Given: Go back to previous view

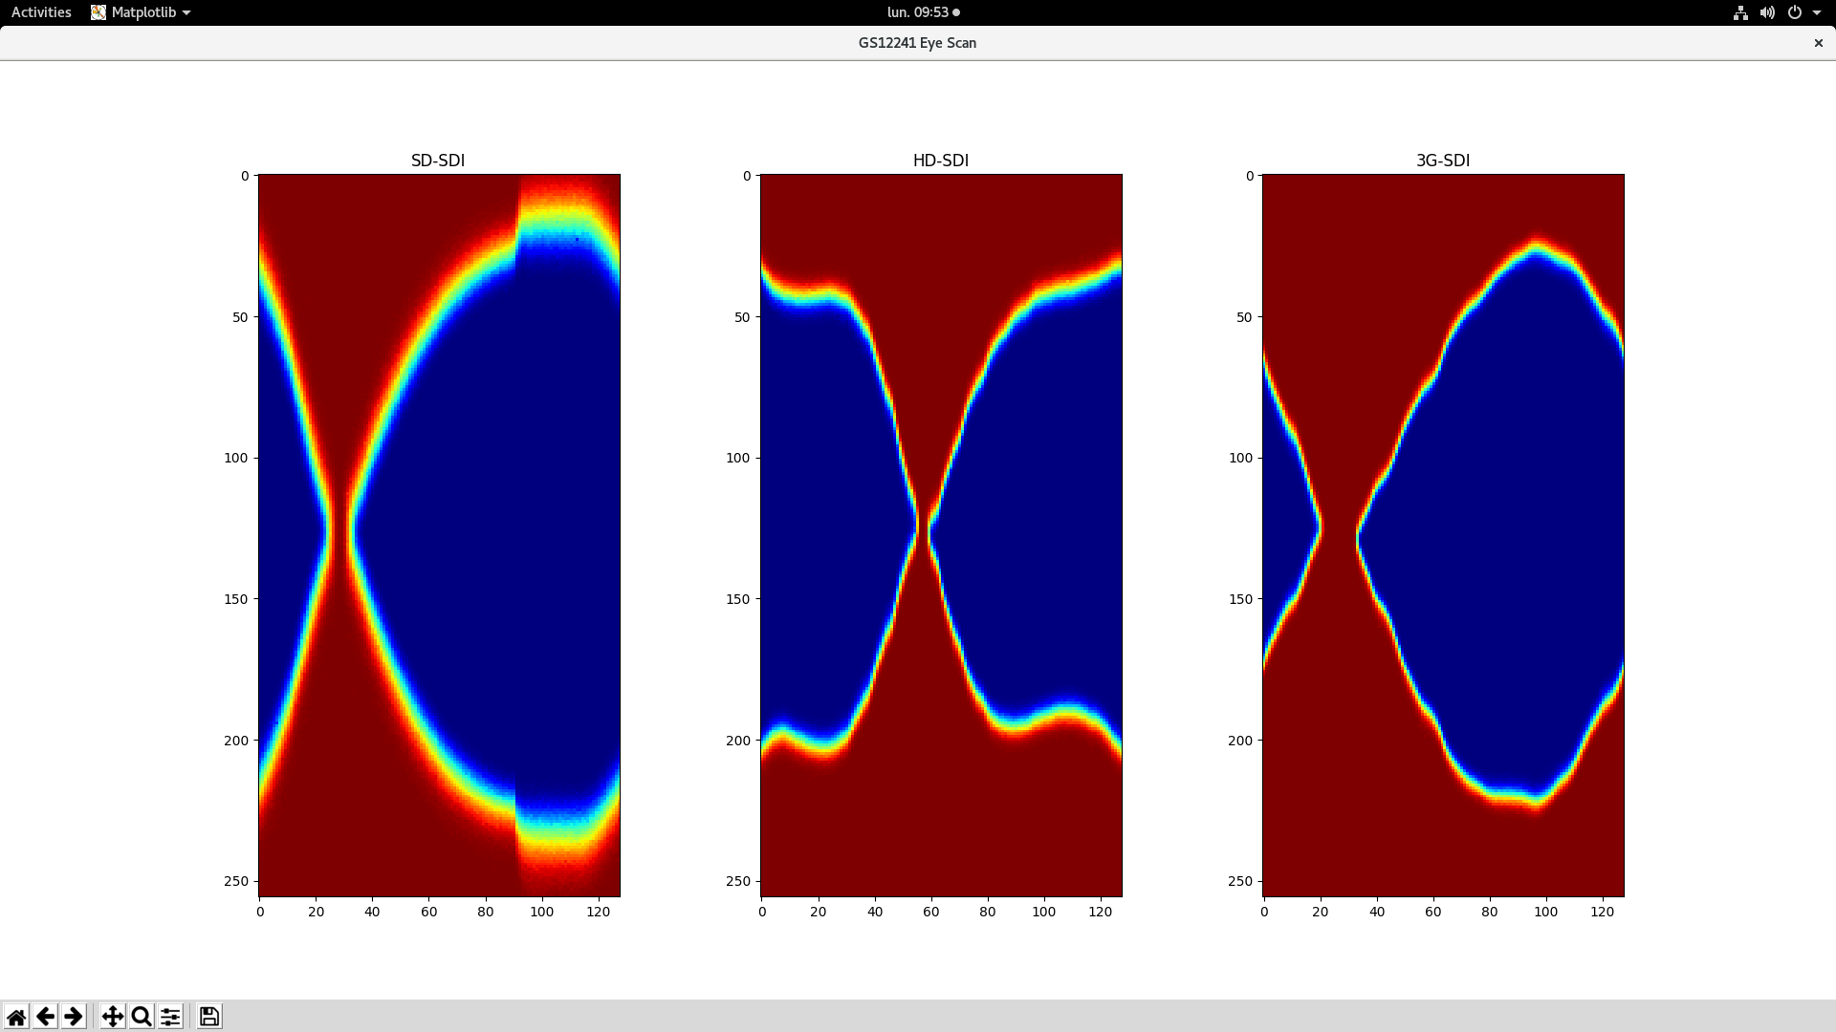Looking at the screenshot, I should (45, 1016).
